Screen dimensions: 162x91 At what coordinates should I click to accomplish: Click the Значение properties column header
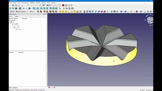pos(21,52)
